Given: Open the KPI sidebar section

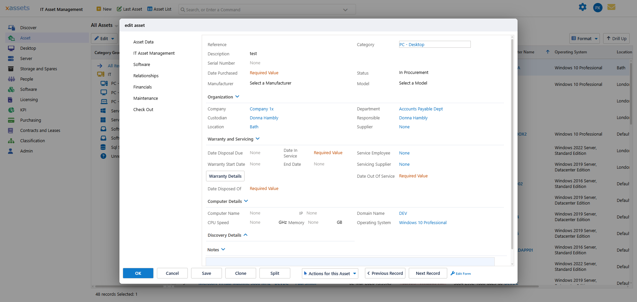Looking at the screenshot, I should (12, 110).
